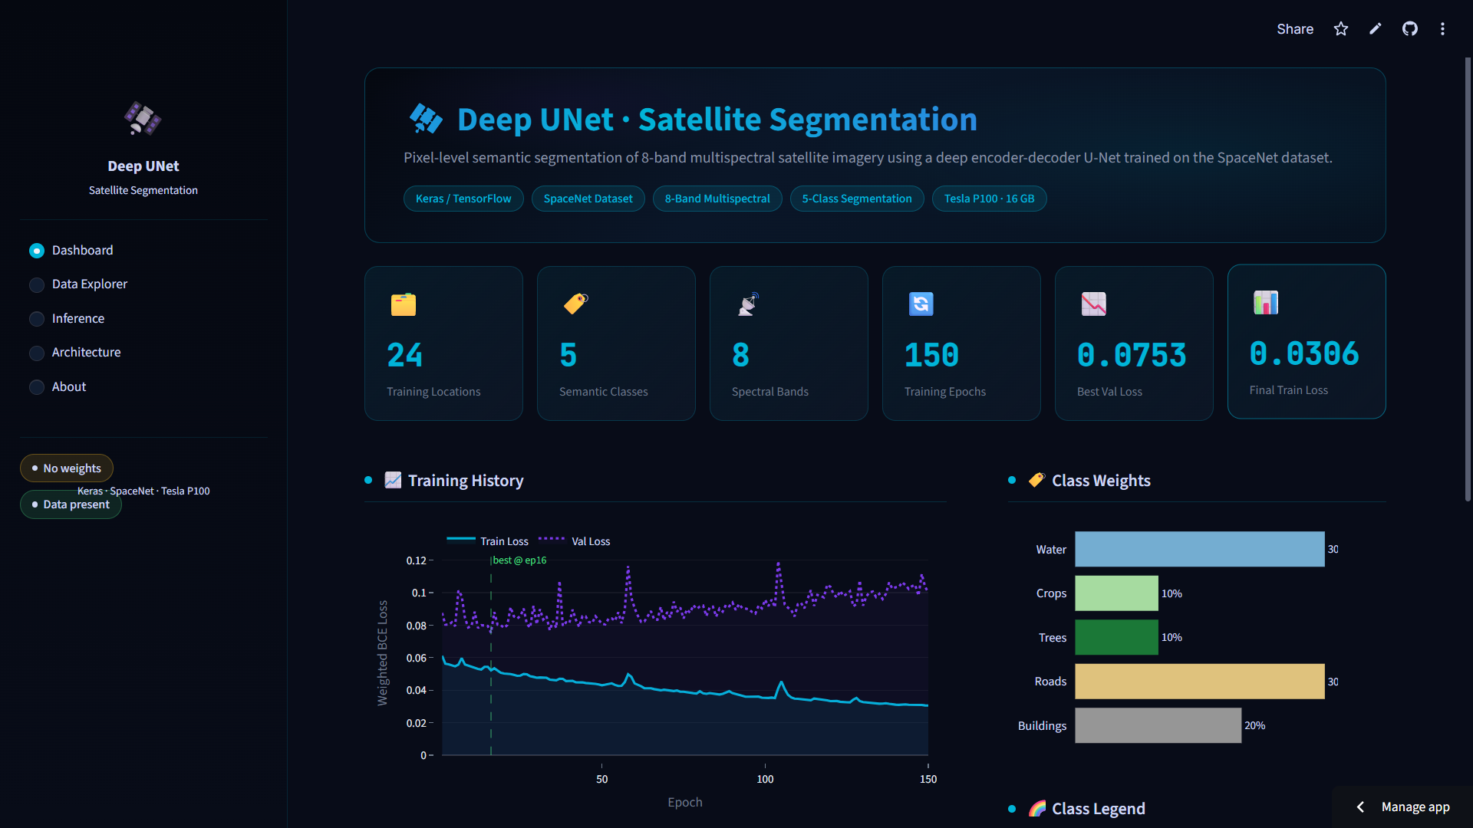Image resolution: width=1473 pixels, height=828 pixels.
Task: Click the Training History heading
Action: pyautogui.click(x=466, y=481)
